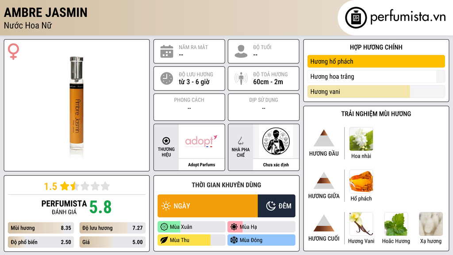Click the sillage person icon beside Độ toả hương
This screenshot has width=453, height=255.
coord(241,78)
